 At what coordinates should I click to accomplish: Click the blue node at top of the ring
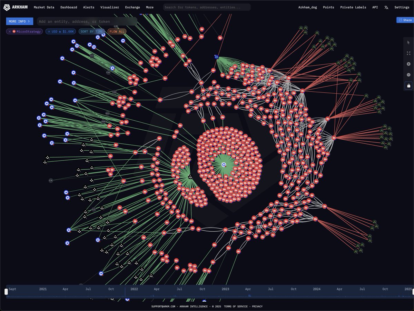click(217, 57)
